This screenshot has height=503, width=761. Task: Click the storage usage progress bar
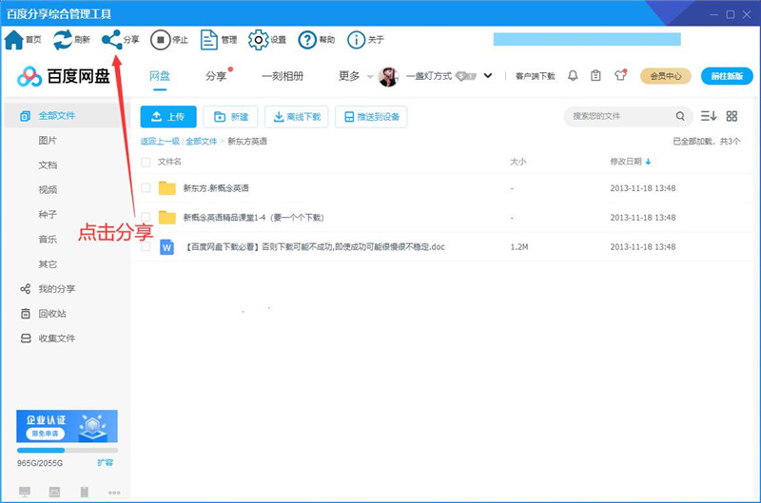coord(67,450)
